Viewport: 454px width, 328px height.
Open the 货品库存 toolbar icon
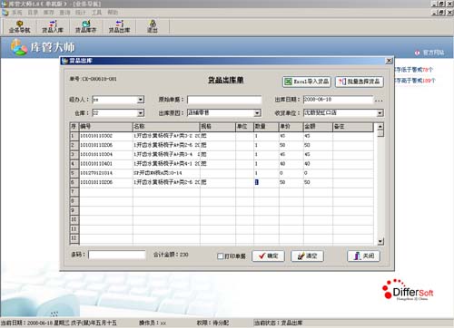coord(86,26)
